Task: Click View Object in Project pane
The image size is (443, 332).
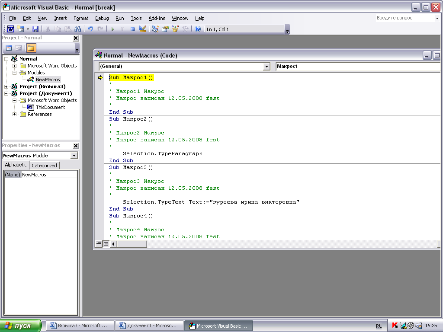Action: (18, 48)
